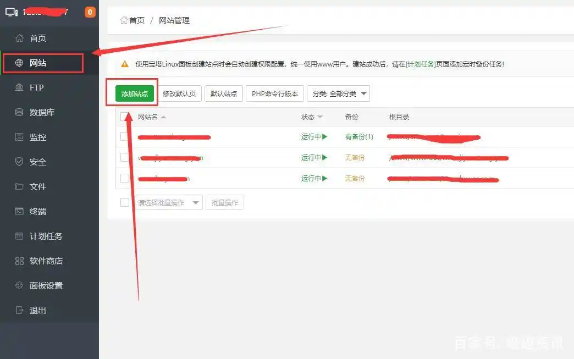Open the 文件 folder icon
574x359 pixels.
coord(20,187)
